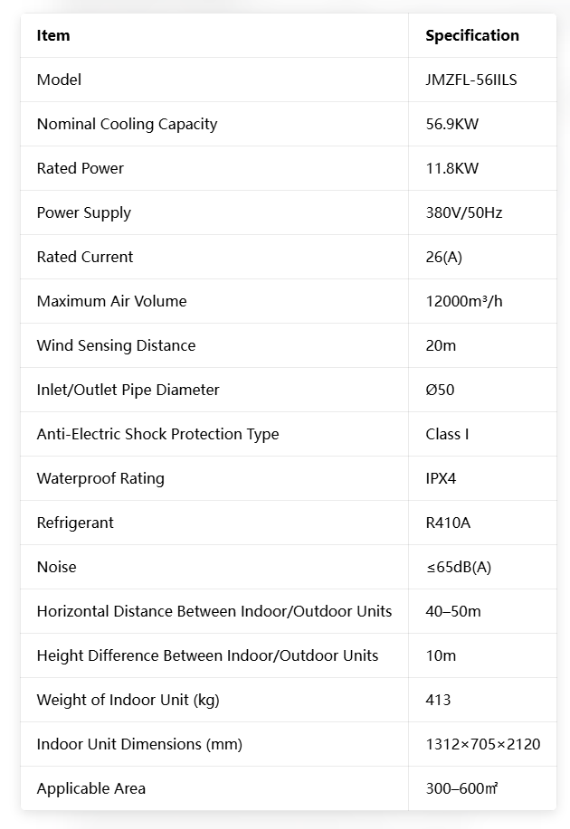Click the Applicable Area value 300–600㎡
This screenshot has width=570, height=829.
click(462, 788)
